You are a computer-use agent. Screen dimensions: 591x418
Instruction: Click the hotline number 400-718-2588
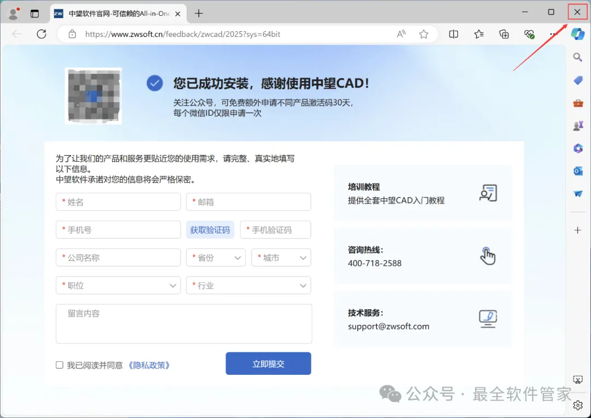375,263
